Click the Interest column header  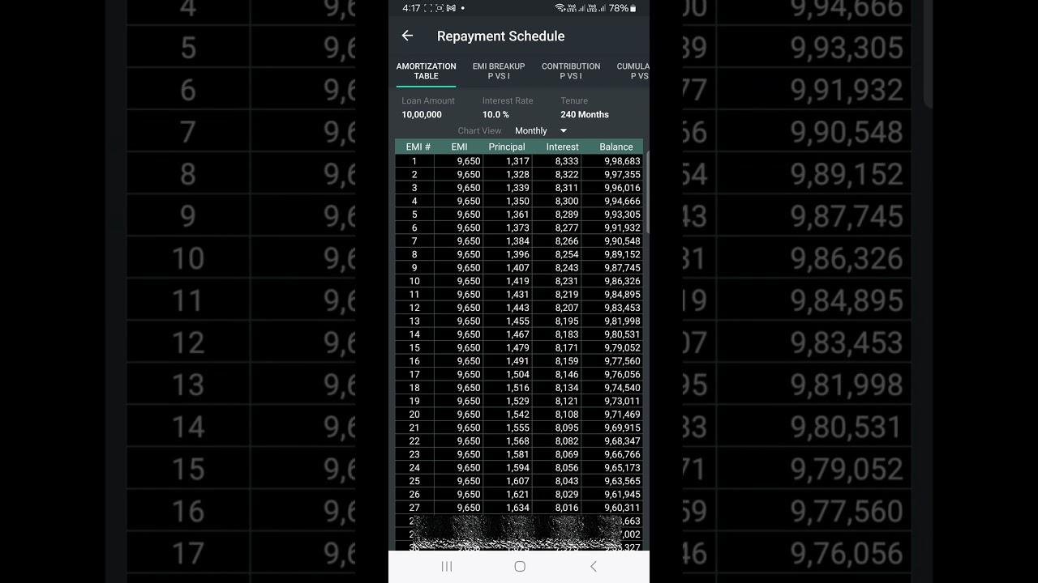[562, 147]
